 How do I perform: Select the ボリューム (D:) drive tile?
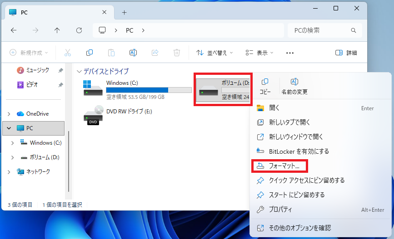tap(223, 89)
